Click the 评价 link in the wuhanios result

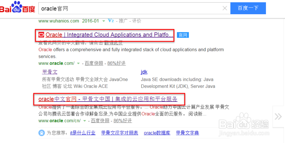coord(137,21)
